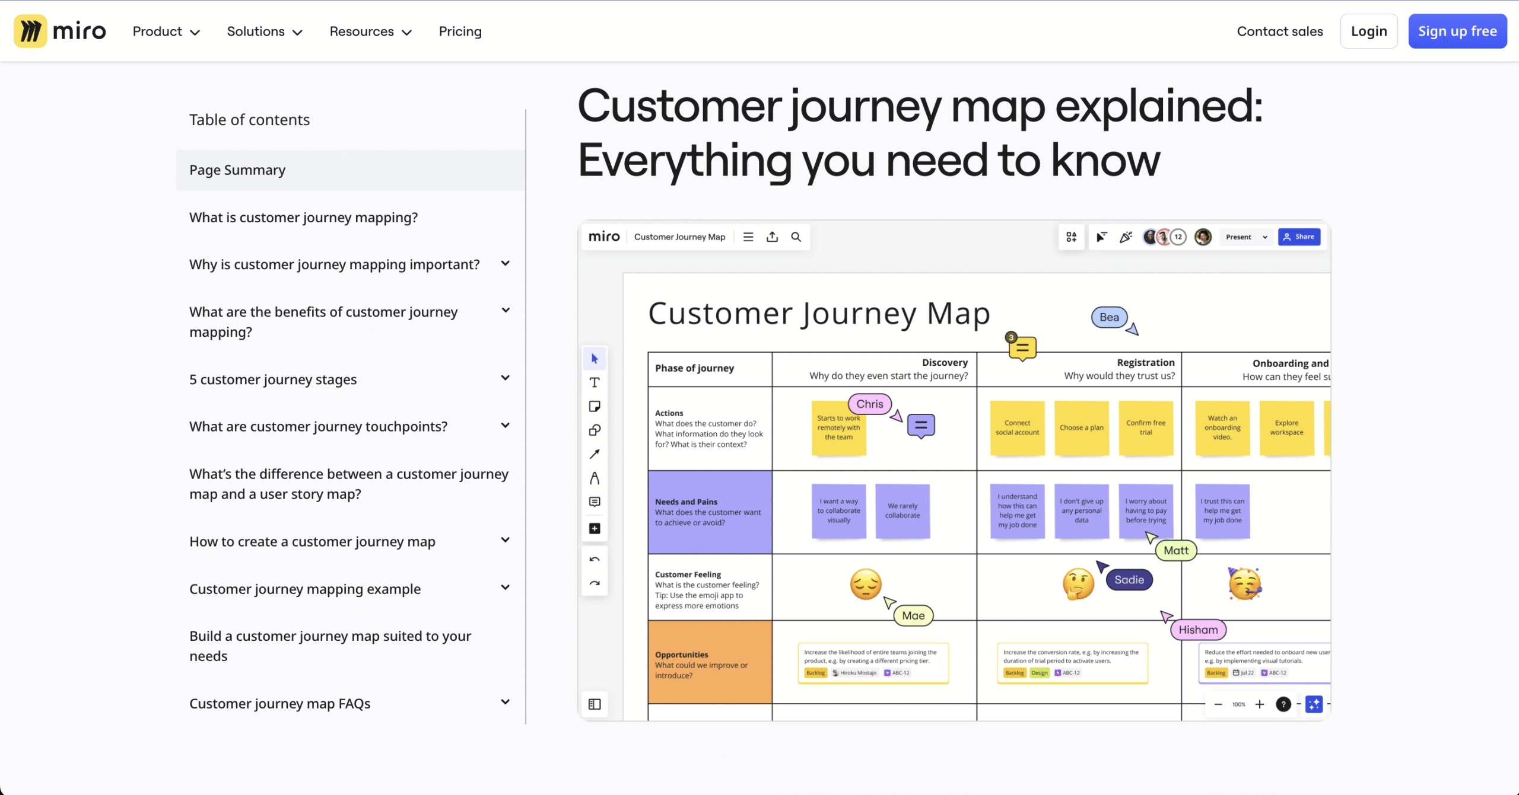
Task: Click the help question mark icon
Action: pyautogui.click(x=1283, y=704)
